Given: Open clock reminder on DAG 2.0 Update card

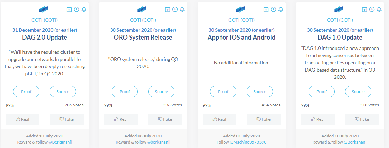Looking at the screenshot, I should [x=76, y=9].
